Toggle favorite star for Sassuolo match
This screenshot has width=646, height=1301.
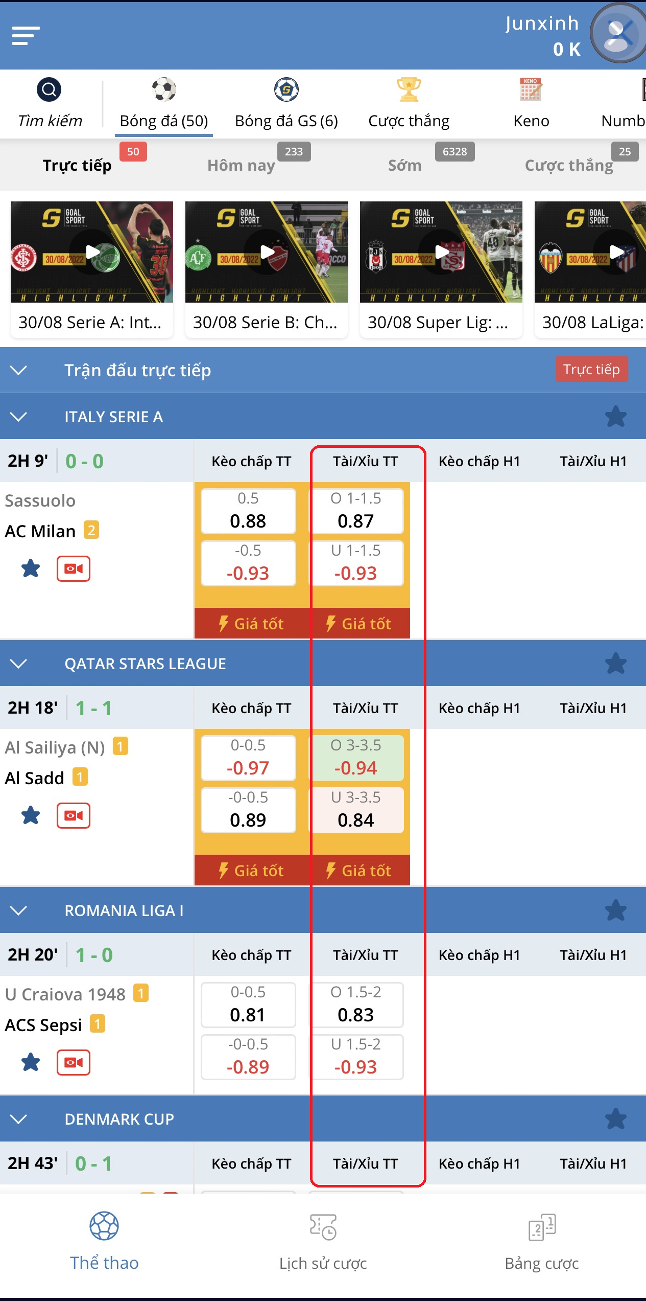coord(31,569)
